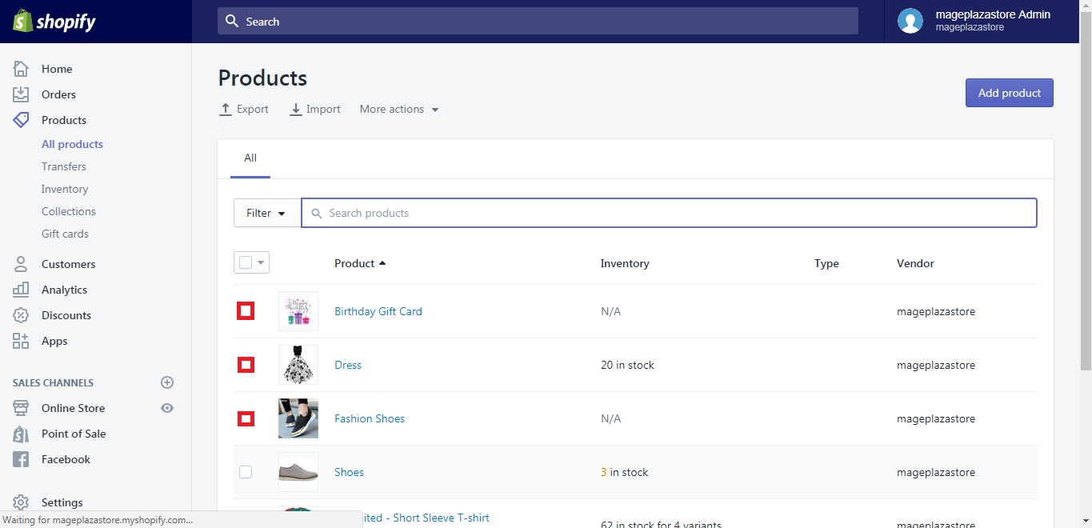
Task: Tick the Dress row checkbox
Action: 246,365
